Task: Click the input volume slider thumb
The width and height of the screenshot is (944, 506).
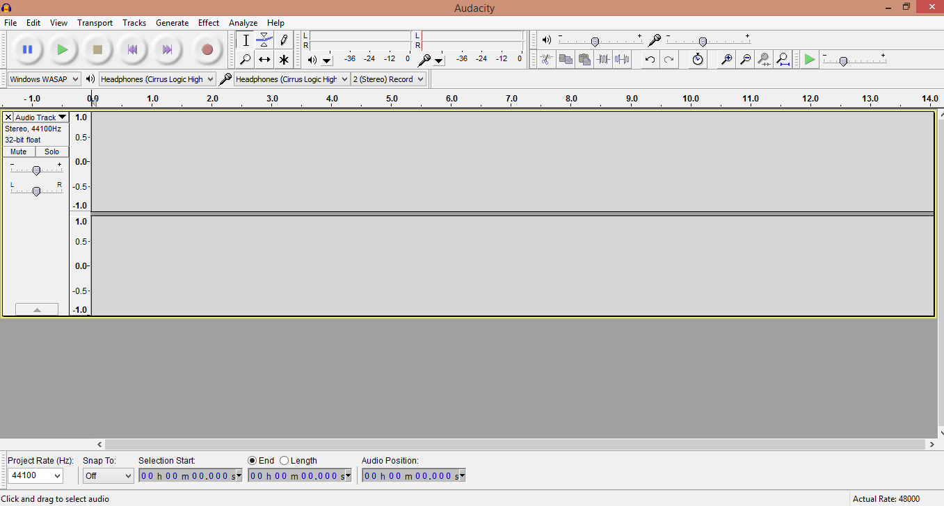Action: [x=703, y=42]
